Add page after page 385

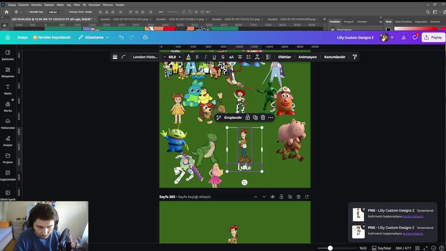click(307, 197)
